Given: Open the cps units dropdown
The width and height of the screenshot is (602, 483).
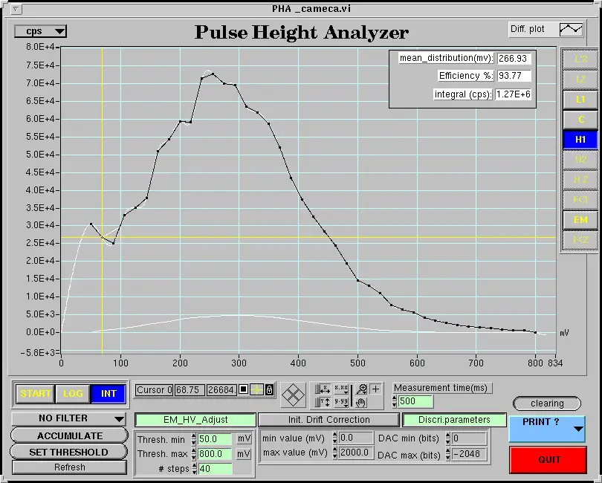Looking at the screenshot, I should [x=40, y=31].
